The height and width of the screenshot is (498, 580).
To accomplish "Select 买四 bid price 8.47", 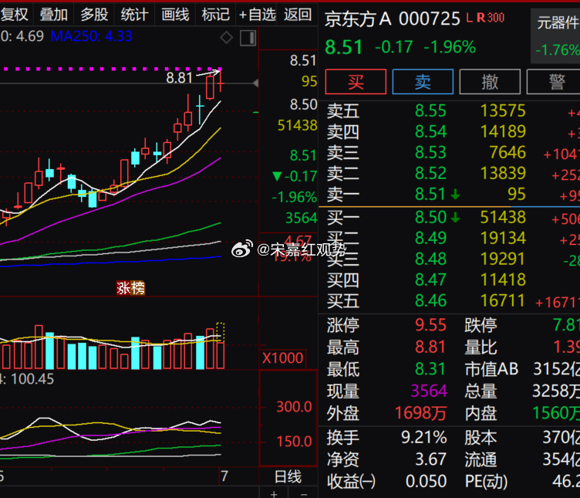I will [430, 279].
